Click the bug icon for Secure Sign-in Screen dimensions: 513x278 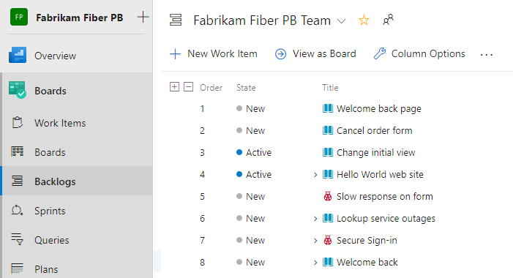[328, 240]
